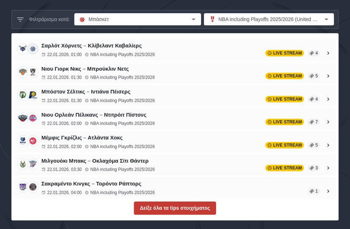Click LIVE STREAM badge for Μέμφις Γκρίζλις match
Screen dimensions: 350x229
click(284, 145)
